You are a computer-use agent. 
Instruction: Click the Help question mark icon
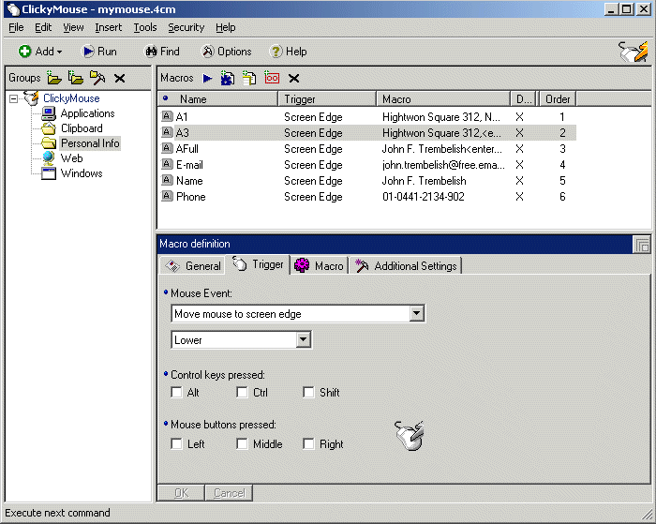pos(276,52)
